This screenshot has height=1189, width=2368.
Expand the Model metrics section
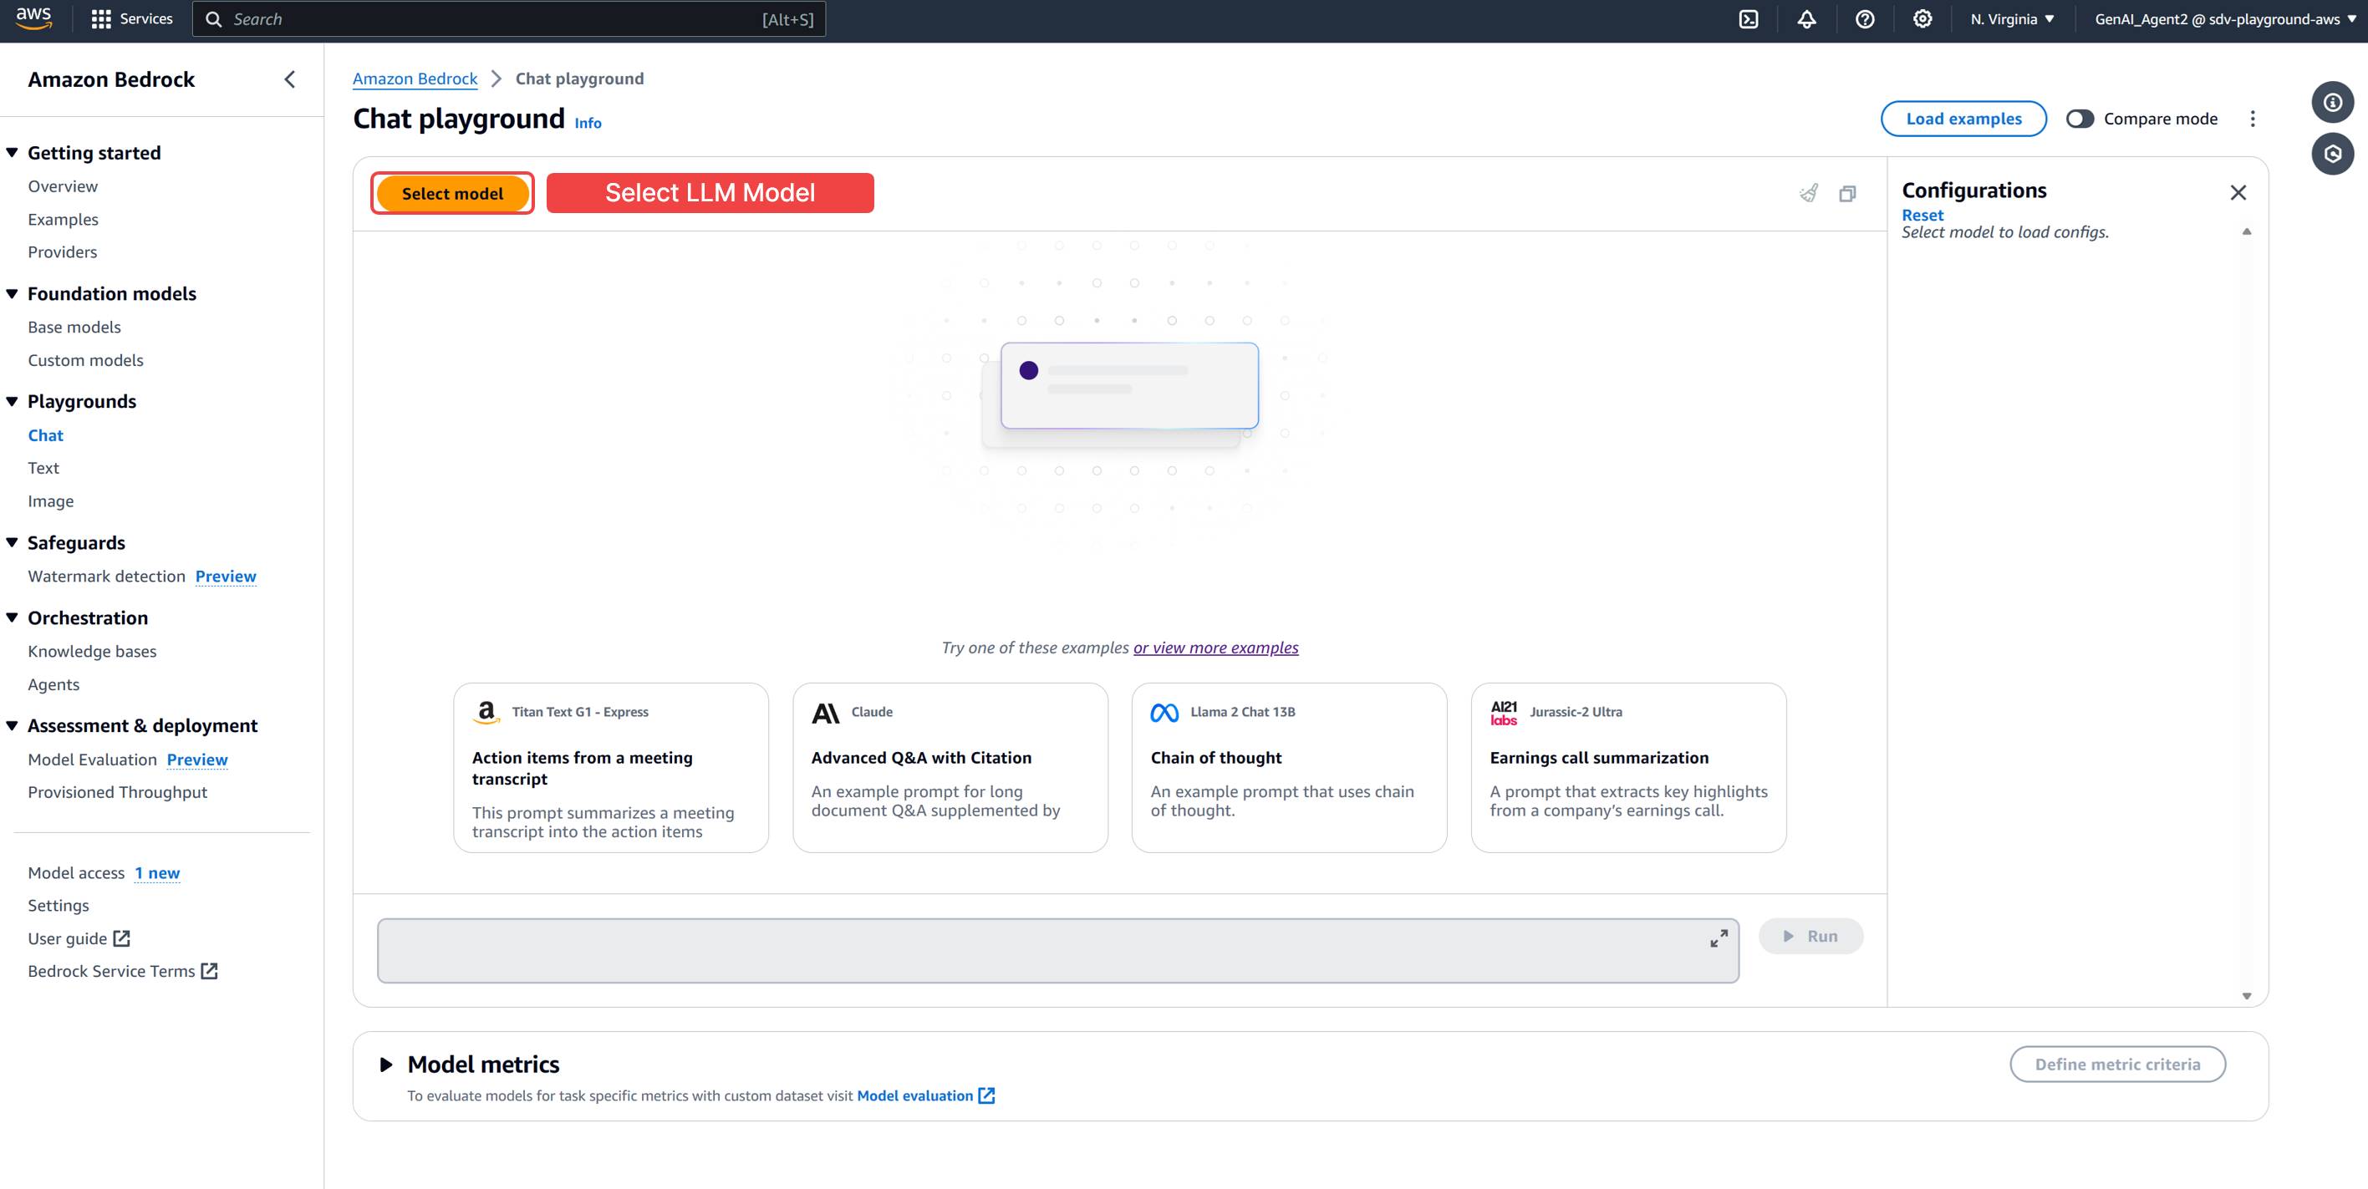coord(386,1064)
